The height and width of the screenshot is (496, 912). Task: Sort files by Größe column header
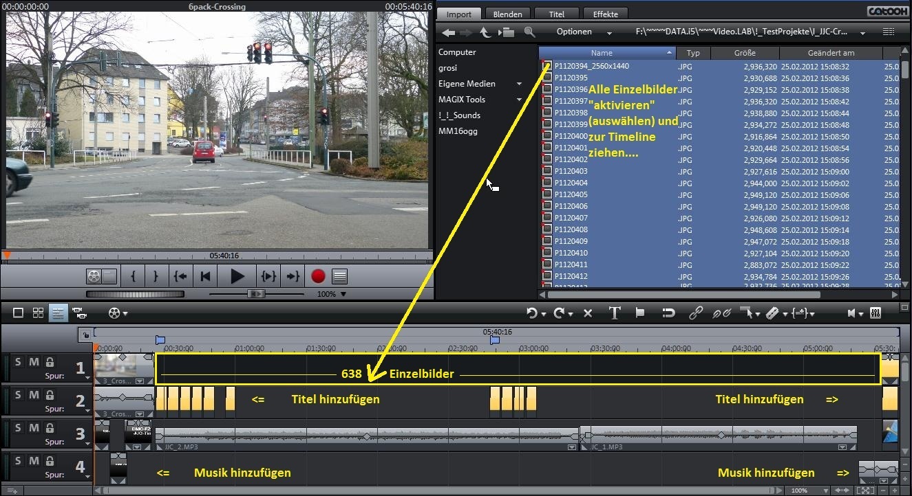[x=744, y=53]
